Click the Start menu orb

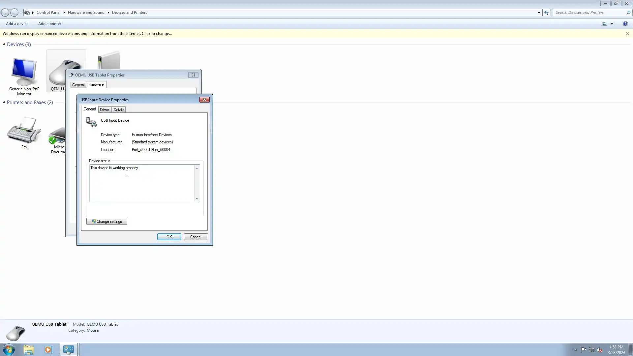point(9,349)
